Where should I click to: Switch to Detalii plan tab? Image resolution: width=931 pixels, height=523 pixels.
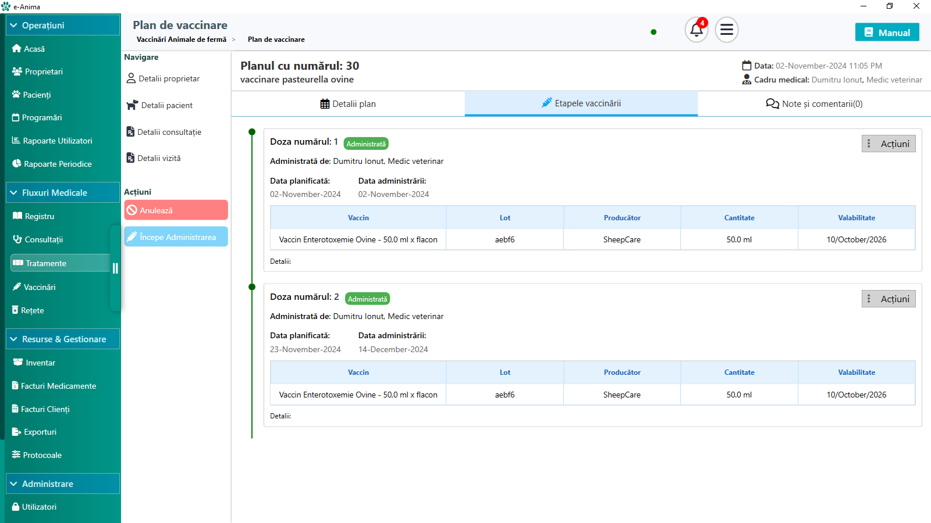(348, 104)
